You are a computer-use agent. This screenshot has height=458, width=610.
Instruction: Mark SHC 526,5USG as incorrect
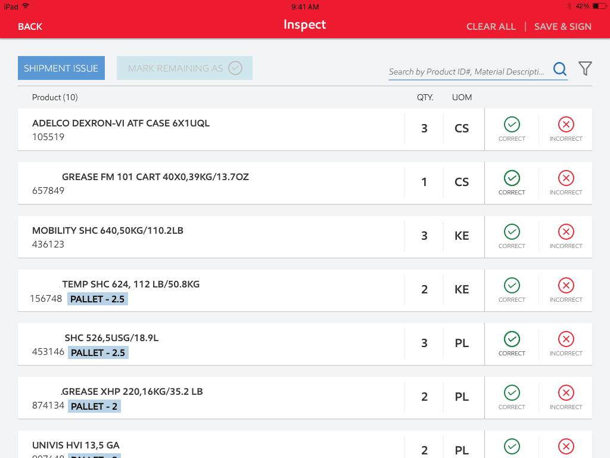tap(566, 344)
